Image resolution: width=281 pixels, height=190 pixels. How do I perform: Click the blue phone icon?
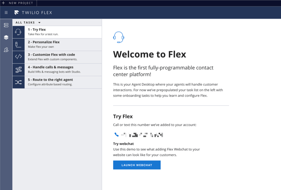point(116,135)
